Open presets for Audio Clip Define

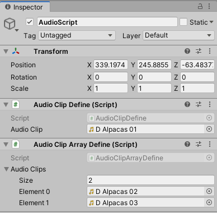pyautogui.click(x=199, y=104)
